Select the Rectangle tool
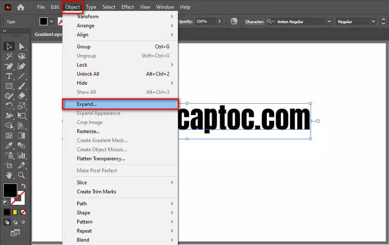 9,86
